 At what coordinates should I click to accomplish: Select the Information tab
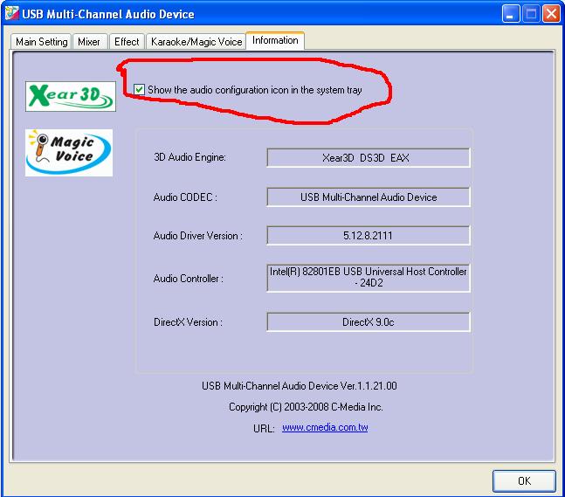coord(275,40)
